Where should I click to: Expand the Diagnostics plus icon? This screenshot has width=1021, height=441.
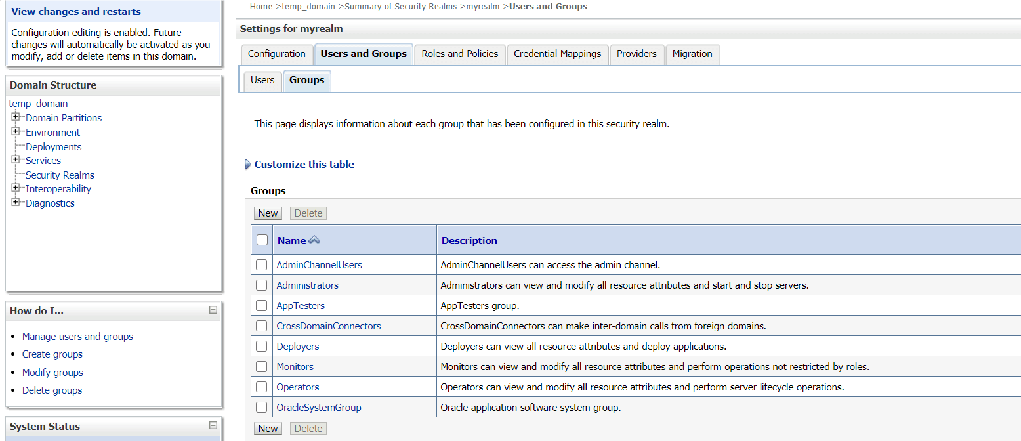(16, 203)
